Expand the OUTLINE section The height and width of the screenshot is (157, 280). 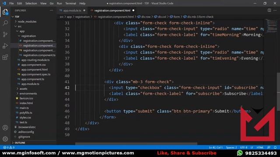[20, 143]
